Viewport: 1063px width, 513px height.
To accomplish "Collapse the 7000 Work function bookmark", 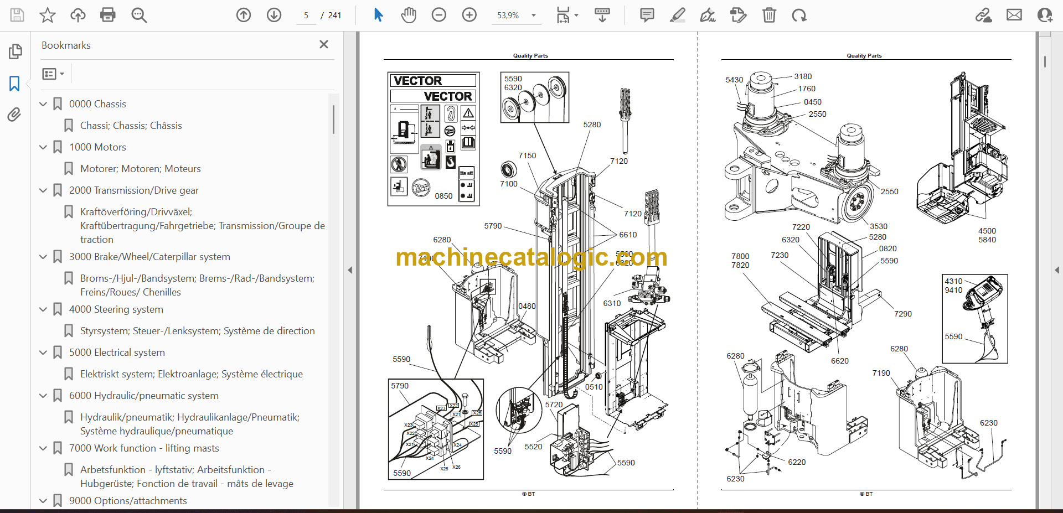I will tap(43, 448).
